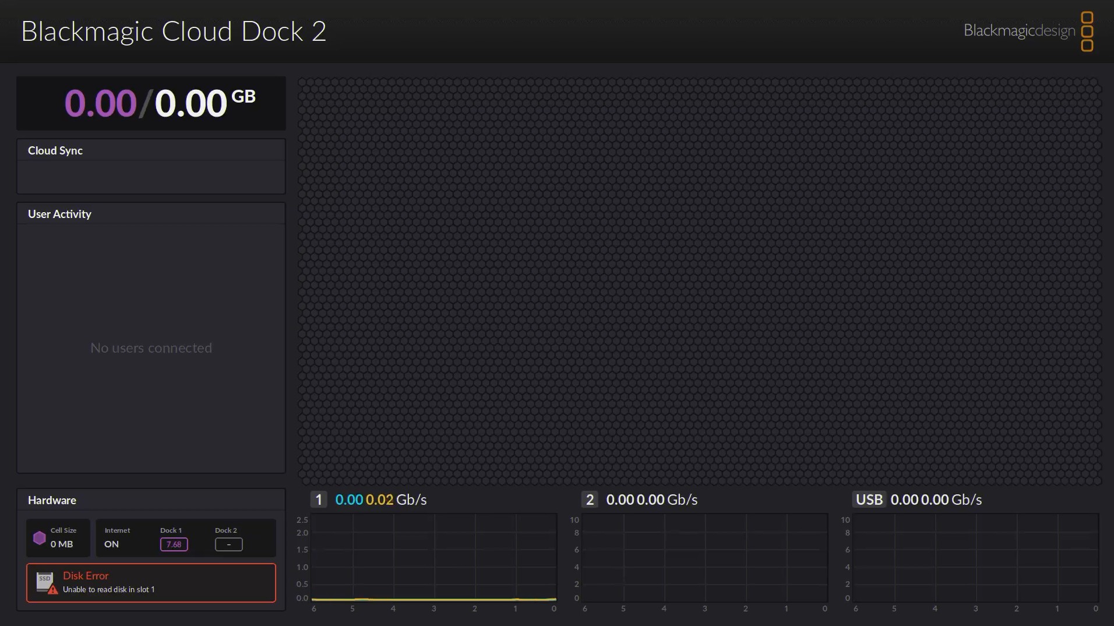Click the 2.5 axis label on port 1 graph
The image size is (1114, 626).
[302, 520]
